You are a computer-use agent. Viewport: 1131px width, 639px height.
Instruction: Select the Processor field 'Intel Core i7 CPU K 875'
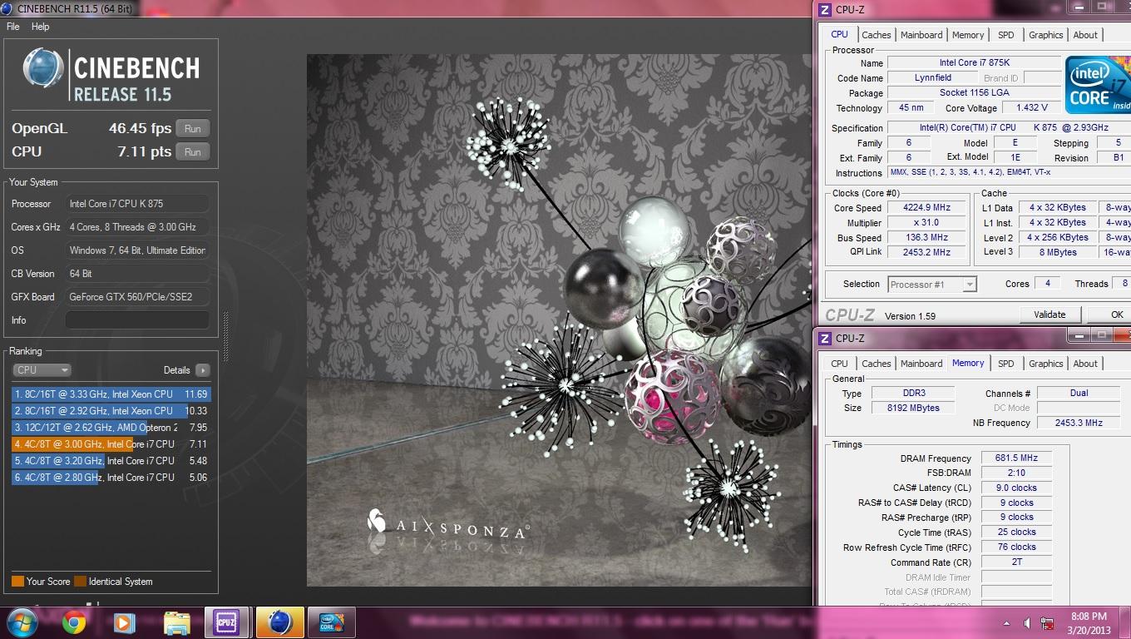click(137, 204)
